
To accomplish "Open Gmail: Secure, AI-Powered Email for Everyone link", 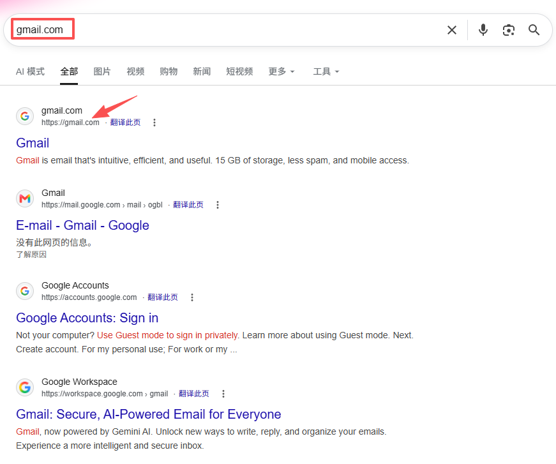I will tap(149, 414).
